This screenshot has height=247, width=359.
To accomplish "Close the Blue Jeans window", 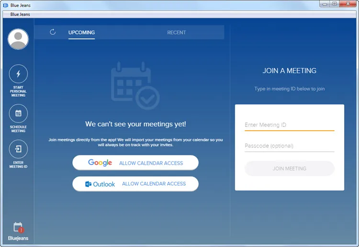I will click(348, 4).
